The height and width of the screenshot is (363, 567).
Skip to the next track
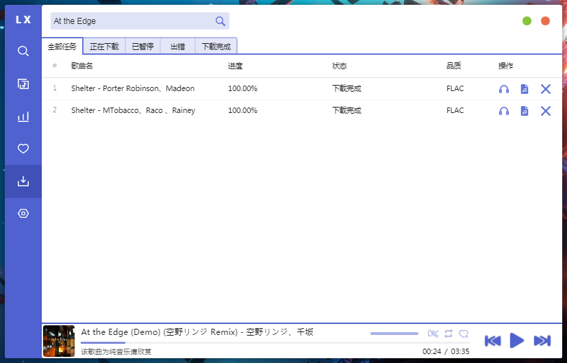coord(542,340)
